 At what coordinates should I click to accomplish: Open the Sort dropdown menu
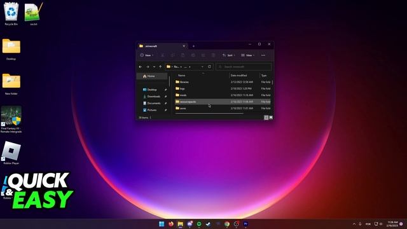(229, 55)
